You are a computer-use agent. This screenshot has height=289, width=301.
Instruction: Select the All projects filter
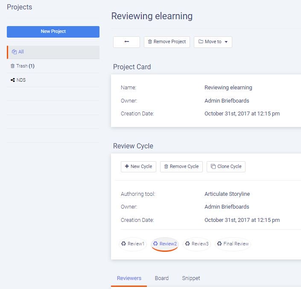53,52
